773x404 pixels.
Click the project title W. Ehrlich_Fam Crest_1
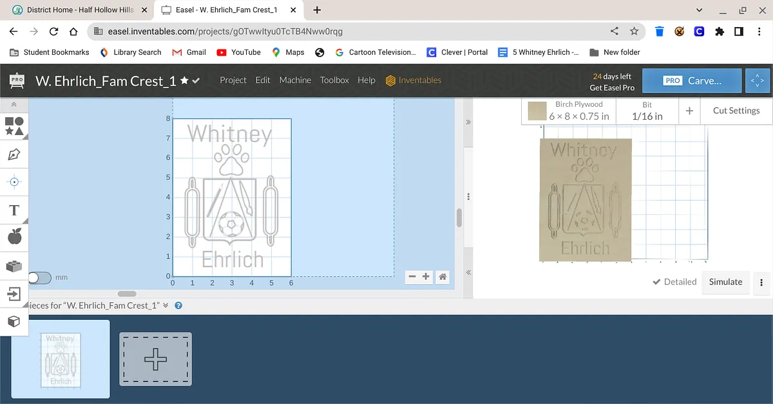pos(106,80)
